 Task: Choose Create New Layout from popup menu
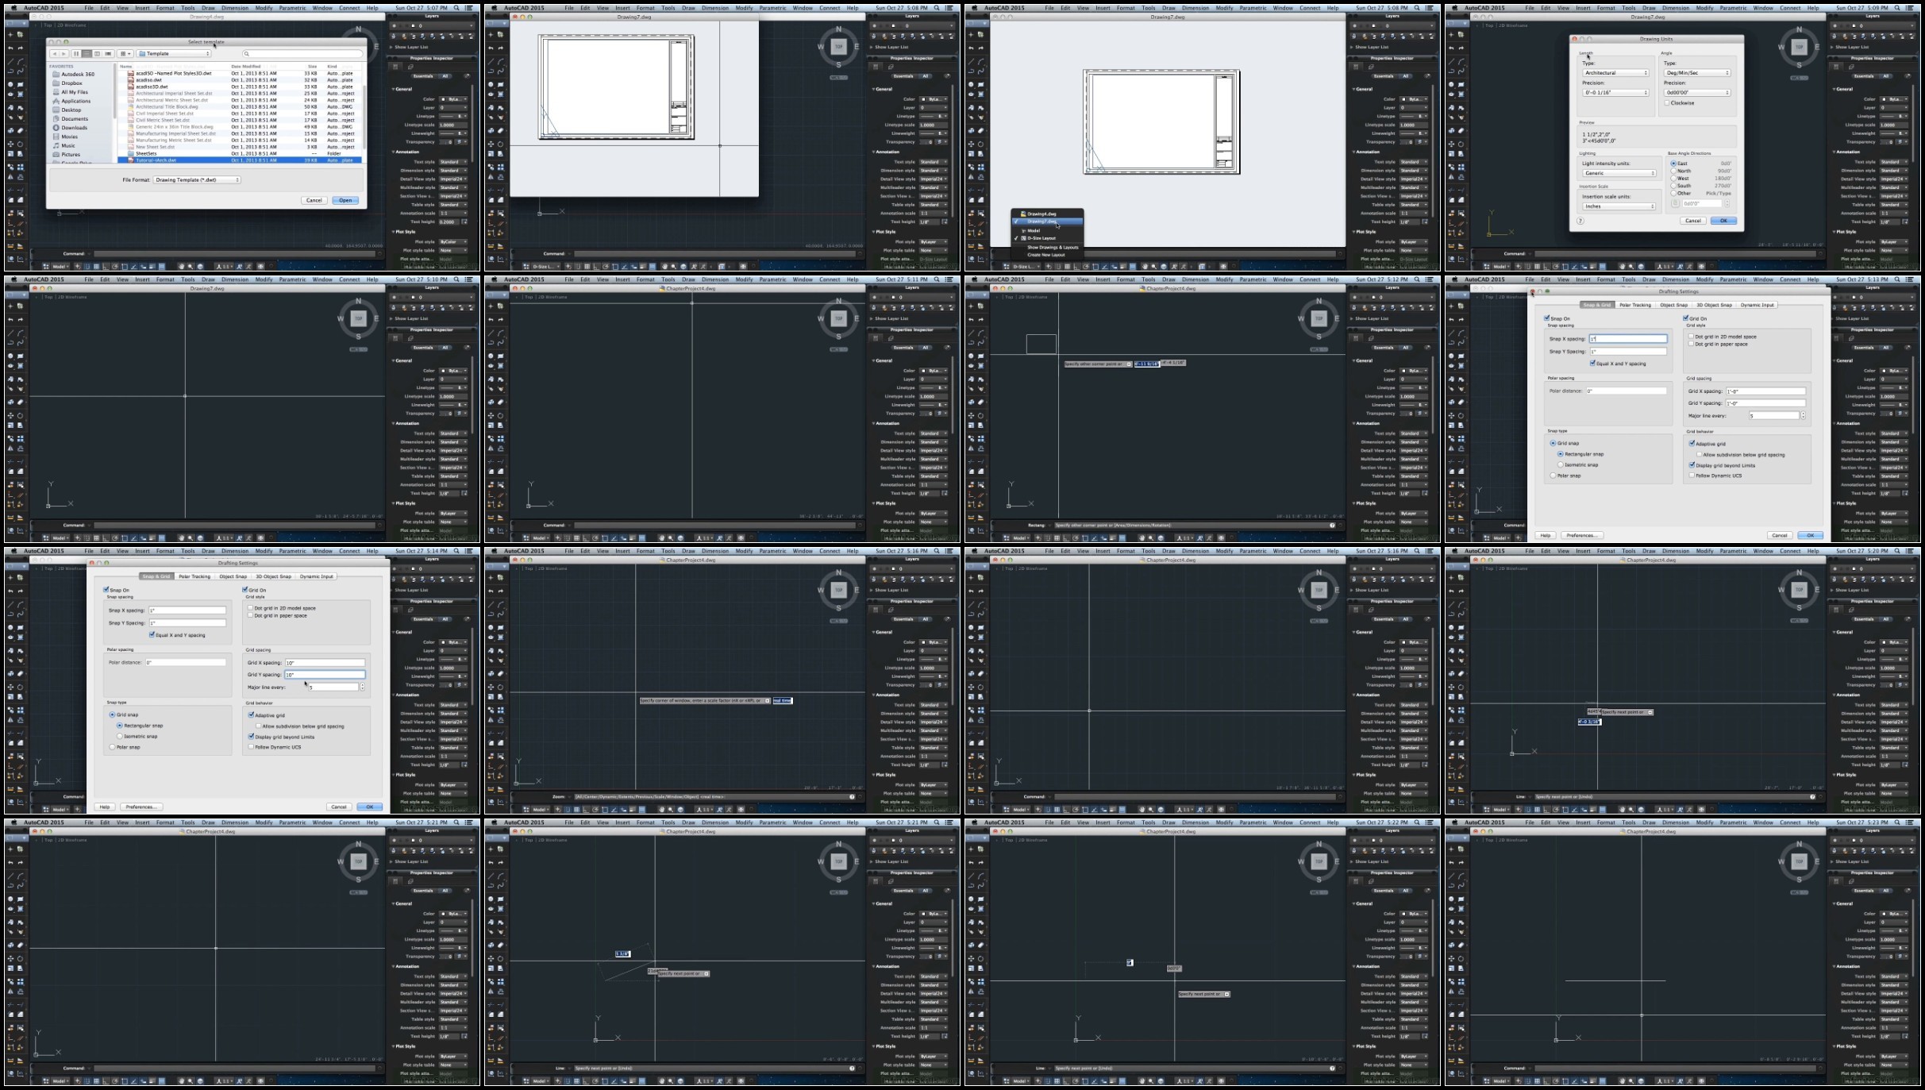[x=1045, y=255]
